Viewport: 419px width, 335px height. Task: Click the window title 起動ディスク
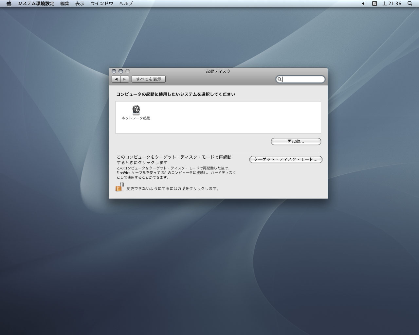pos(218,71)
